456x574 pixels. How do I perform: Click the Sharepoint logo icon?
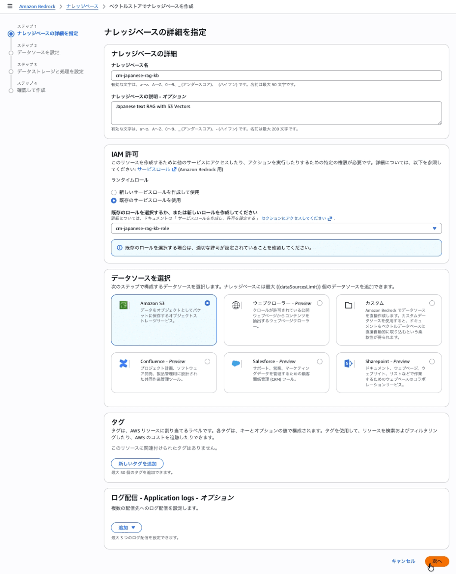(348, 363)
